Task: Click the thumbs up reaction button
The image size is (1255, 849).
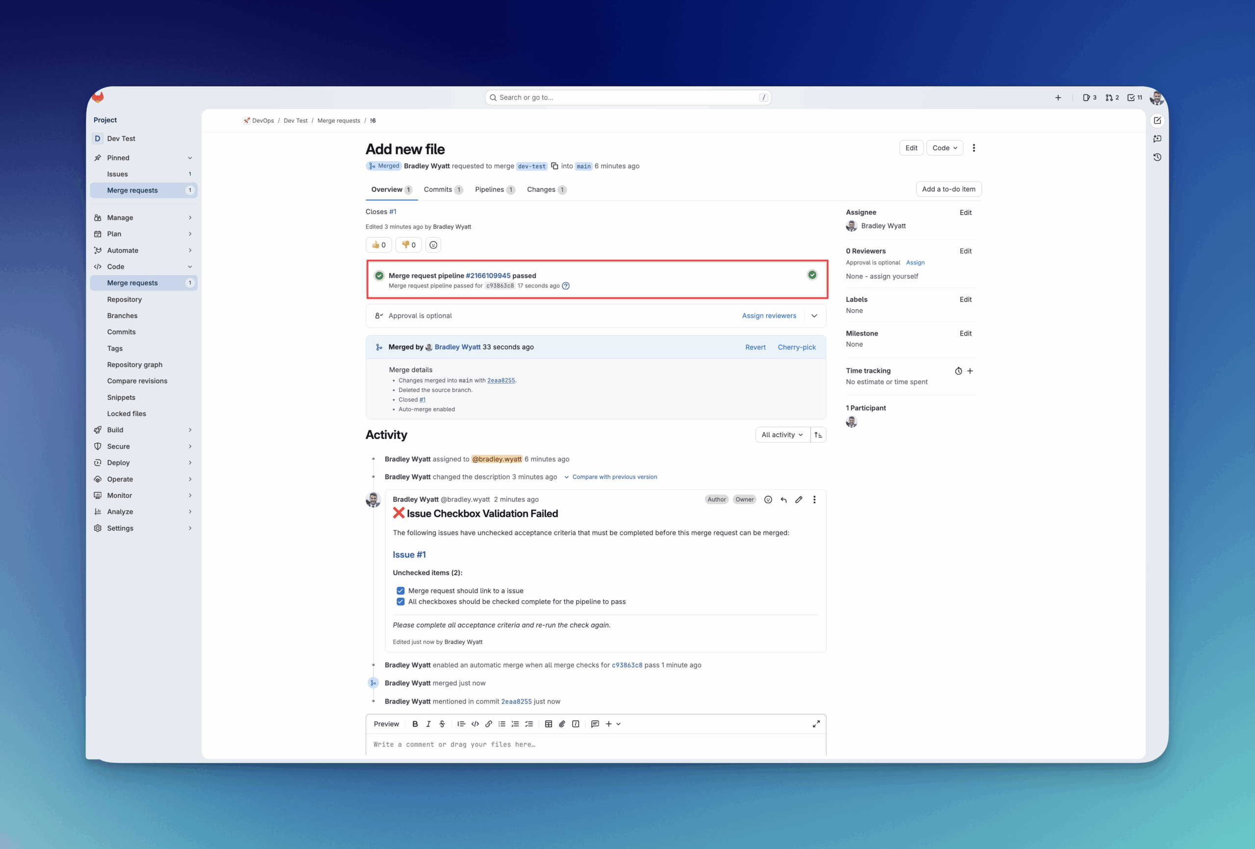Action: pyautogui.click(x=378, y=245)
